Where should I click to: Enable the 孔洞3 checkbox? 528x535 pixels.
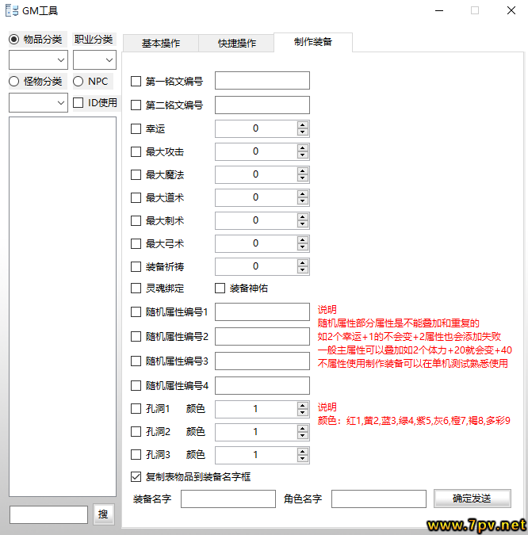click(136, 454)
